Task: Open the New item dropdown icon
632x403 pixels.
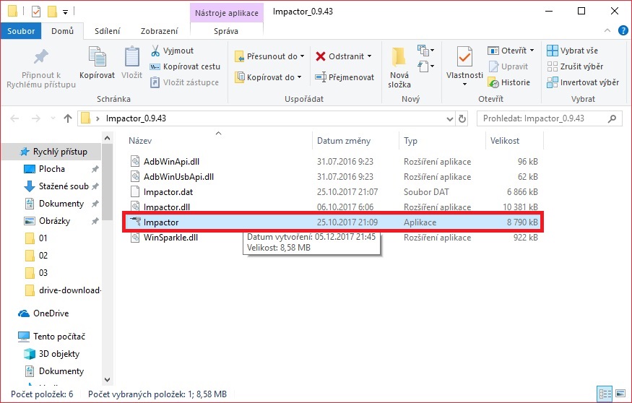Action: click(425, 51)
